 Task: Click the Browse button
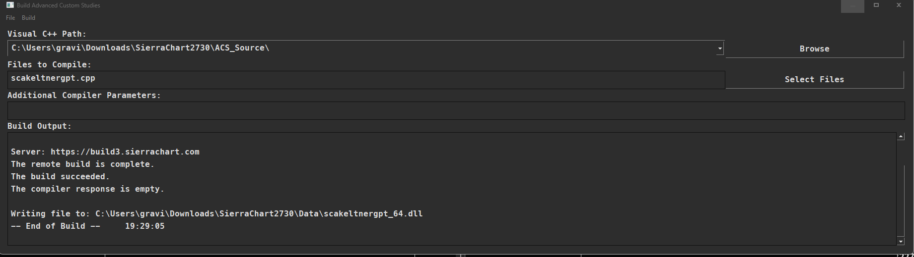click(x=814, y=49)
